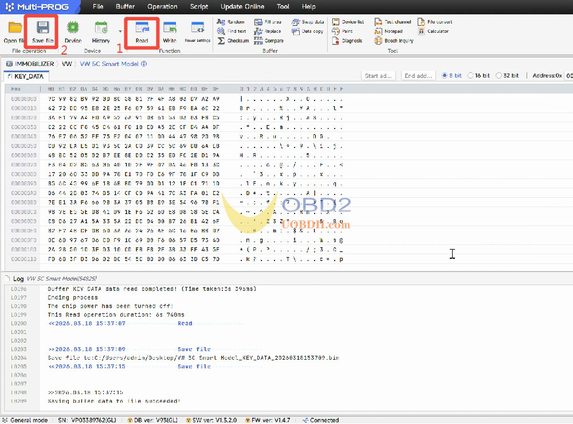
Task: Open the Notepad tool
Action: point(393,32)
